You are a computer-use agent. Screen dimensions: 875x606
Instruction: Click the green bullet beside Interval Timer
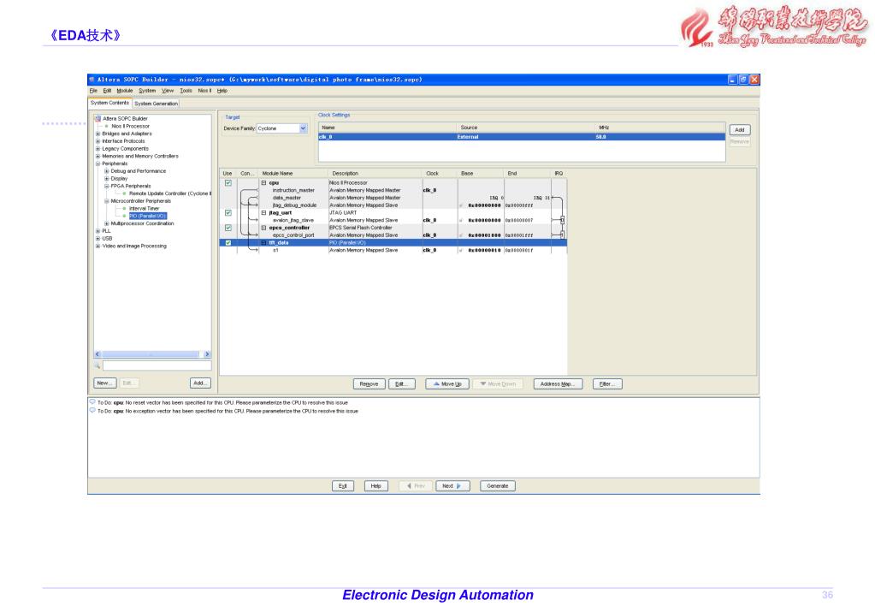(124, 208)
